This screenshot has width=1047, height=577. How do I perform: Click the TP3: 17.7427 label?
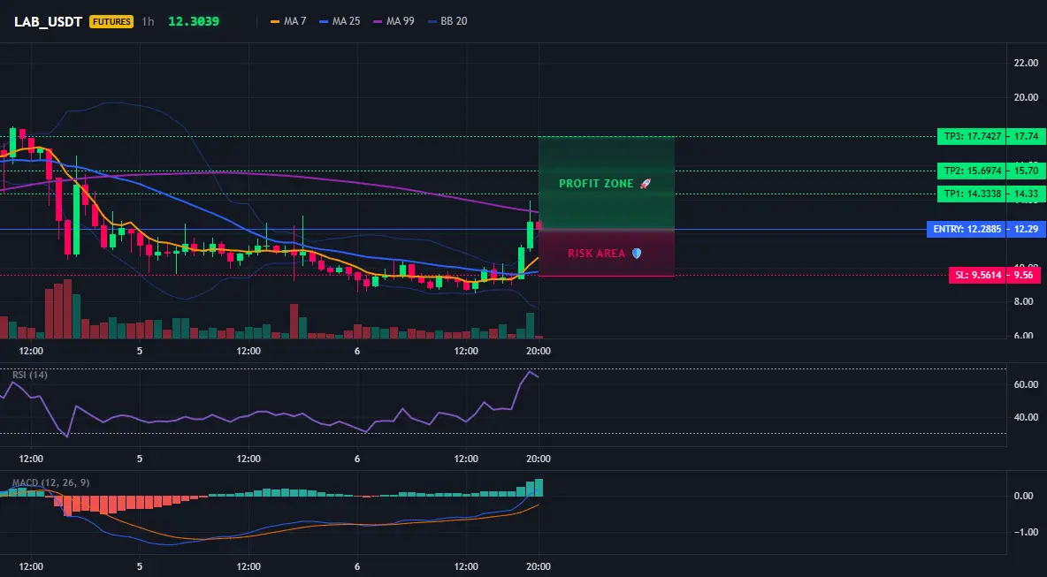(972, 136)
